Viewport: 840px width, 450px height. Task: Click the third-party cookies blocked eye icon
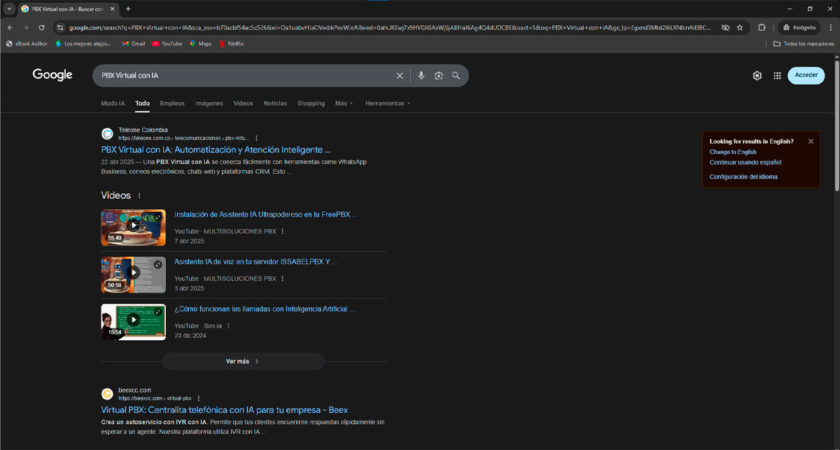pyautogui.click(x=725, y=27)
